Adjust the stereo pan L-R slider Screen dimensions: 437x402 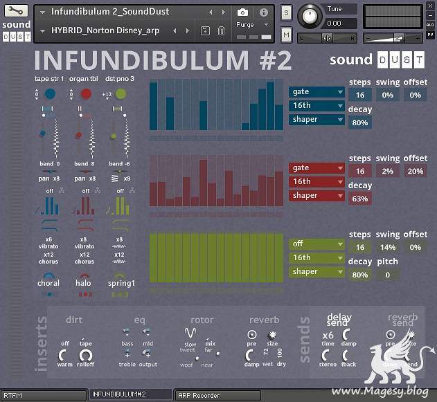click(327, 38)
